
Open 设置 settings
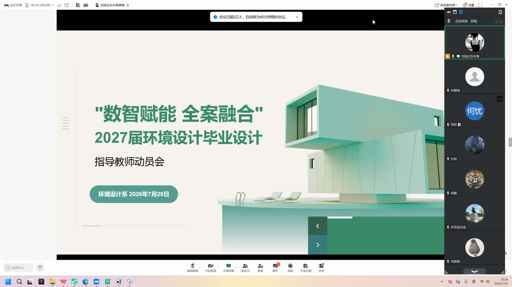point(468,5)
